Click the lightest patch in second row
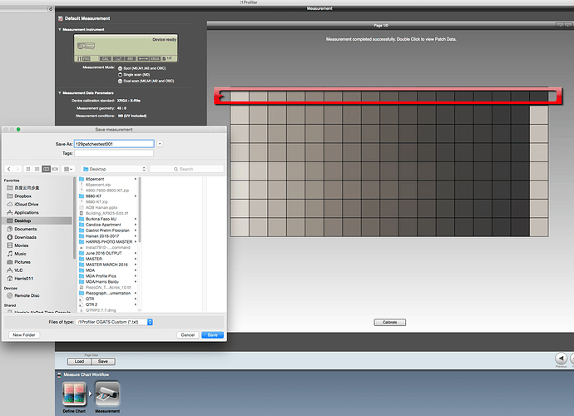 click(239, 112)
